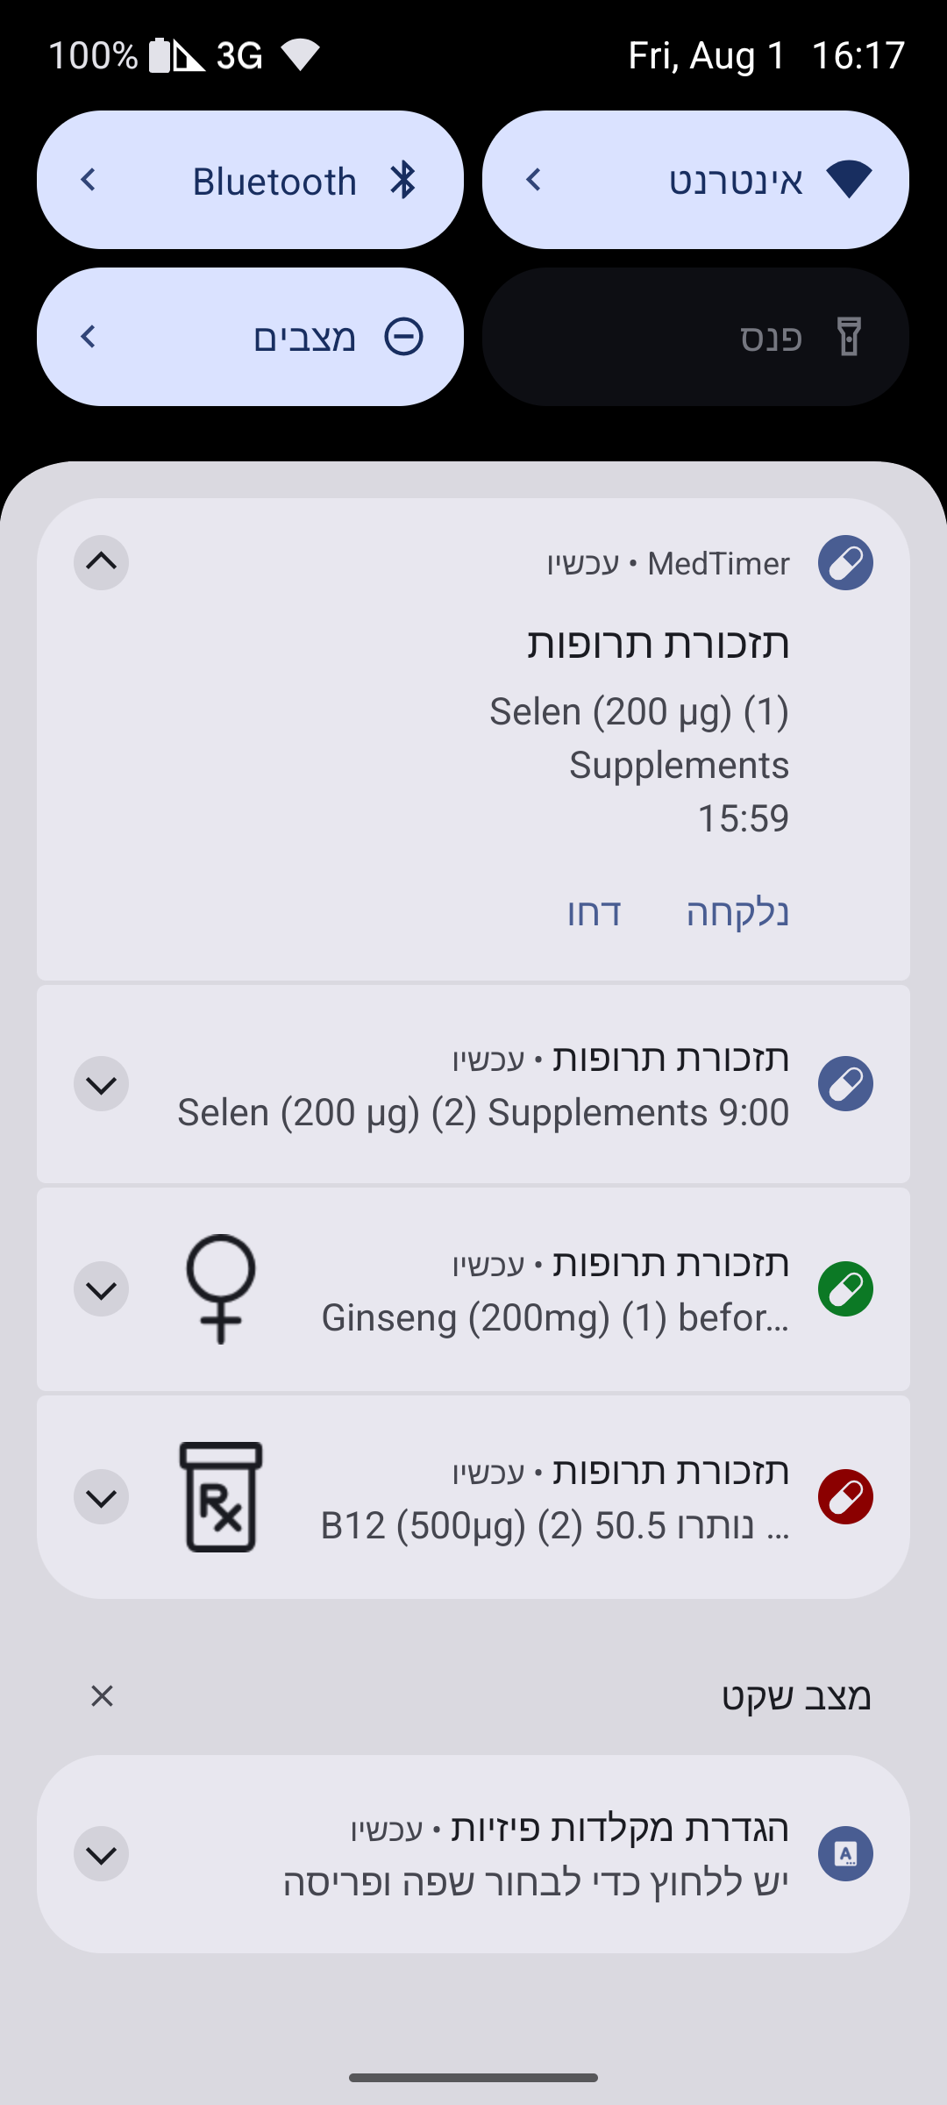
Task: Open the modes (מצבים) tile
Action: (250, 337)
